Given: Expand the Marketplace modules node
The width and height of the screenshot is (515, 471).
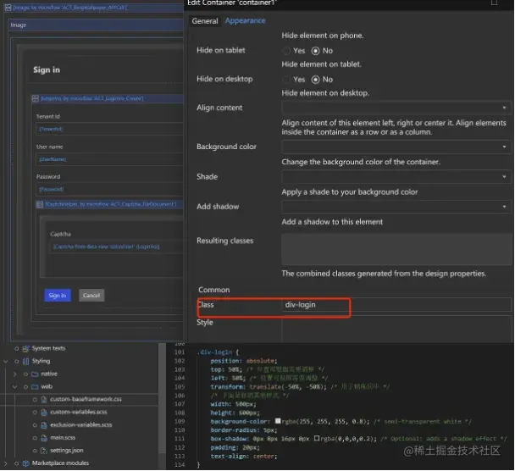Looking at the screenshot, I should (6, 463).
